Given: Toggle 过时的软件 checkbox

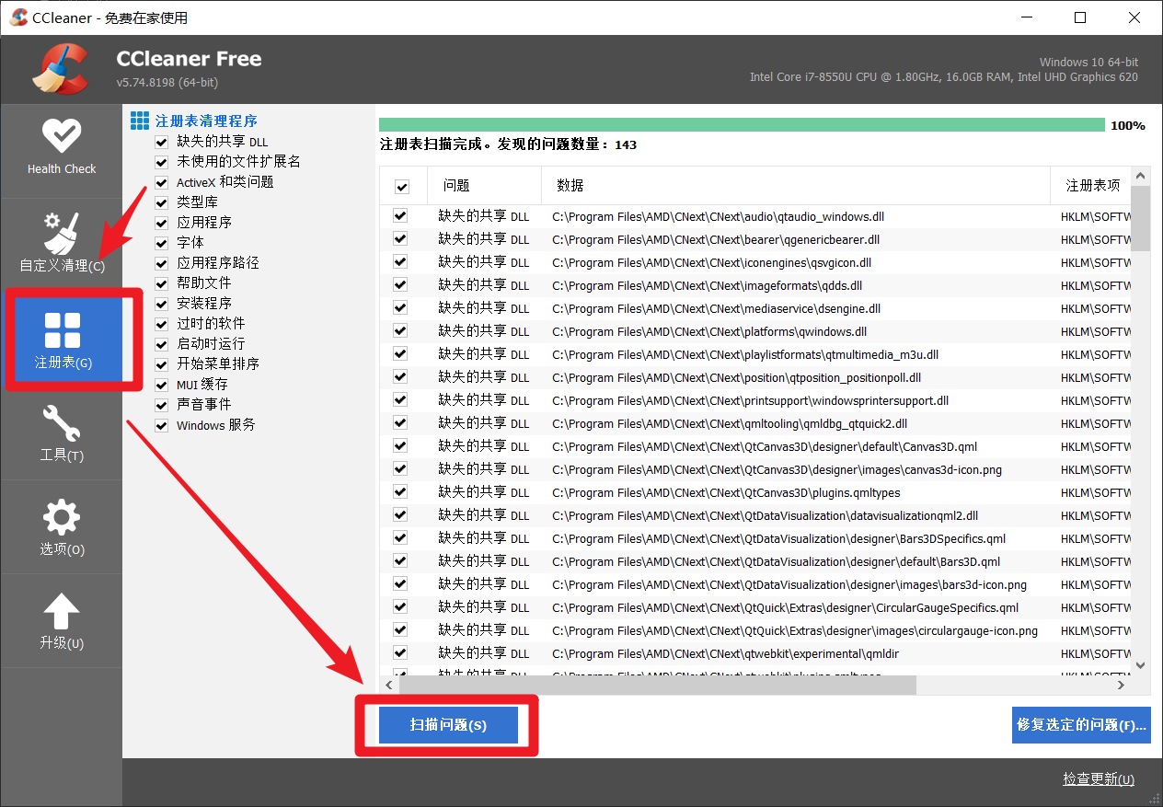Looking at the screenshot, I should [162, 324].
